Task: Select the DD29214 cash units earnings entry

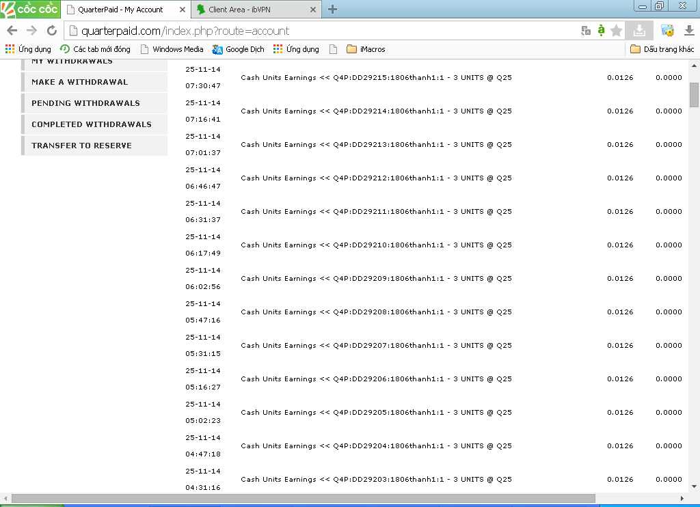Action: [376, 111]
